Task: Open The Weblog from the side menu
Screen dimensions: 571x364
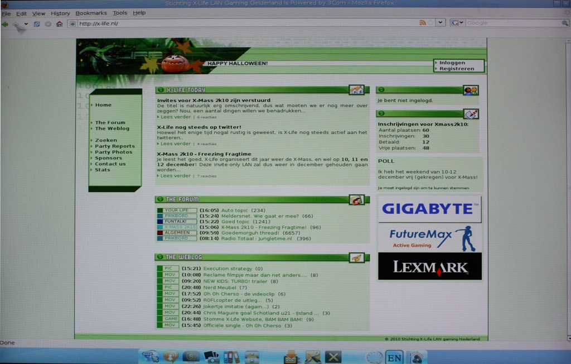Action: tap(112, 128)
